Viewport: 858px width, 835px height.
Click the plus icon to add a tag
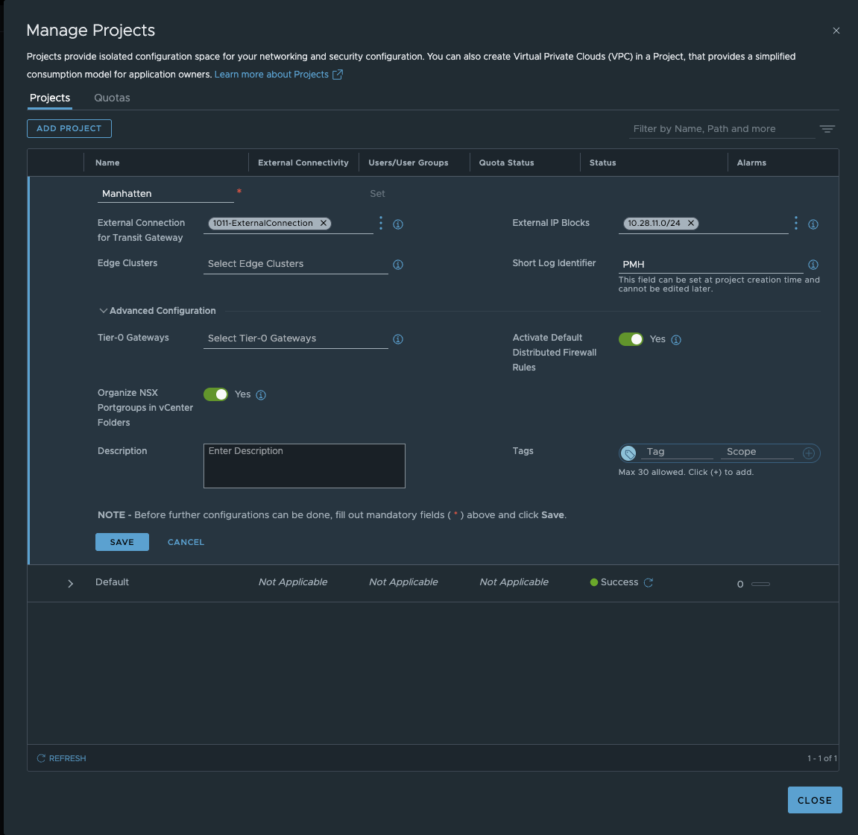tap(808, 453)
